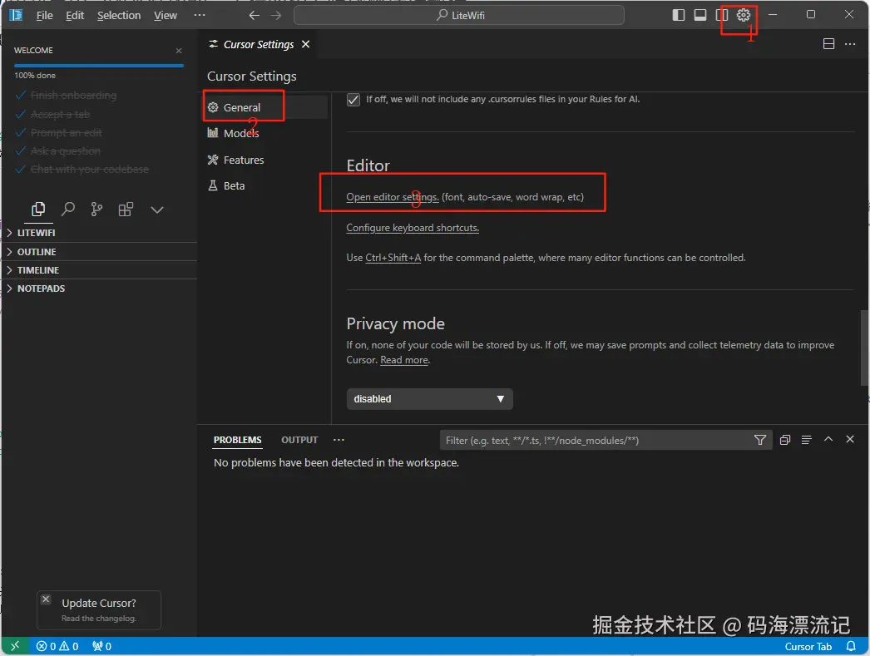
Task: Click the ports forwarded status icon
Action: pos(101,646)
